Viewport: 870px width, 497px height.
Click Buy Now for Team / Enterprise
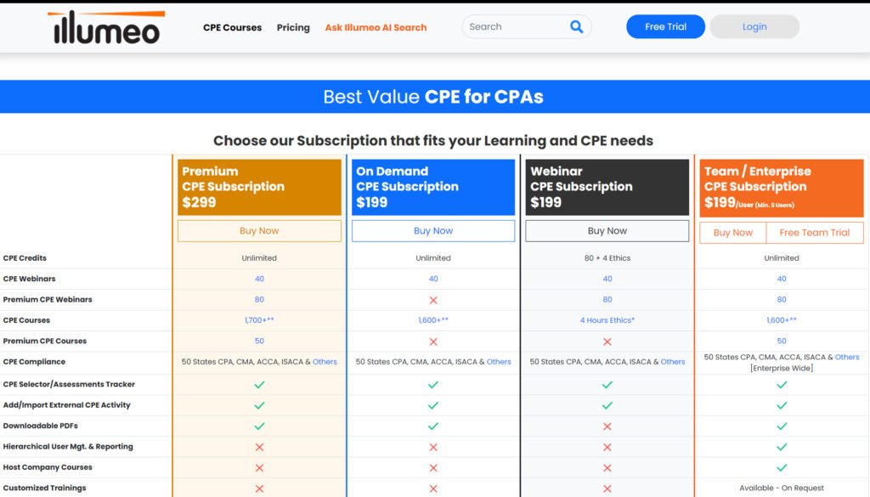click(732, 233)
